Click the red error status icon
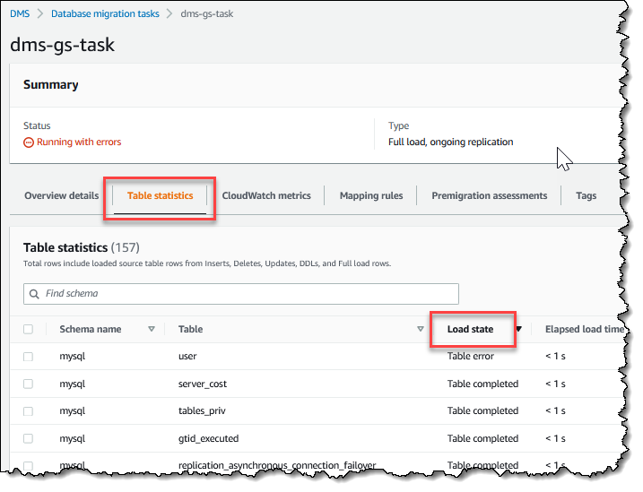 [x=29, y=142]
